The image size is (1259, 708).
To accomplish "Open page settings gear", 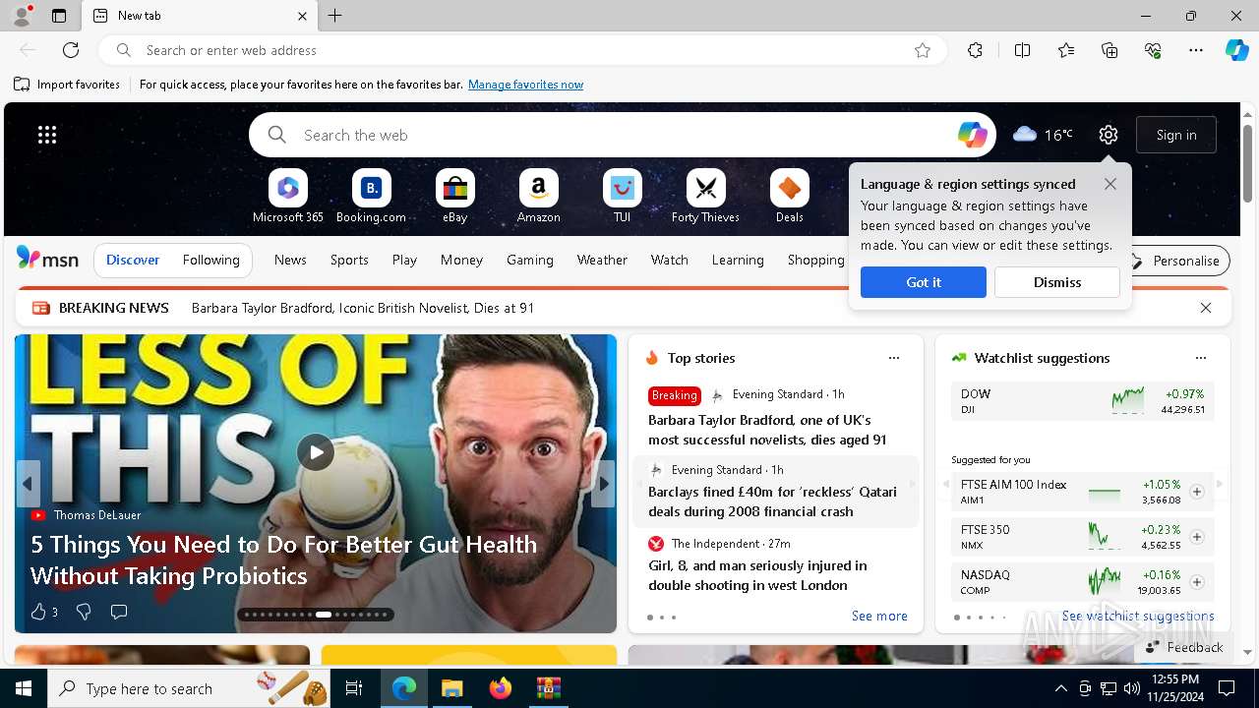I will point(1109,135).
